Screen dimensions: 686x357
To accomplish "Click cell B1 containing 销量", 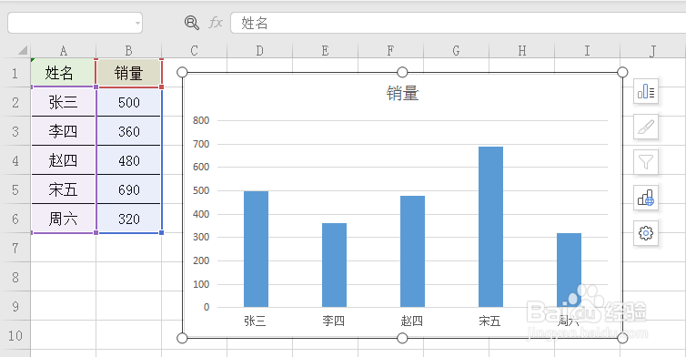I will [128, 73].
